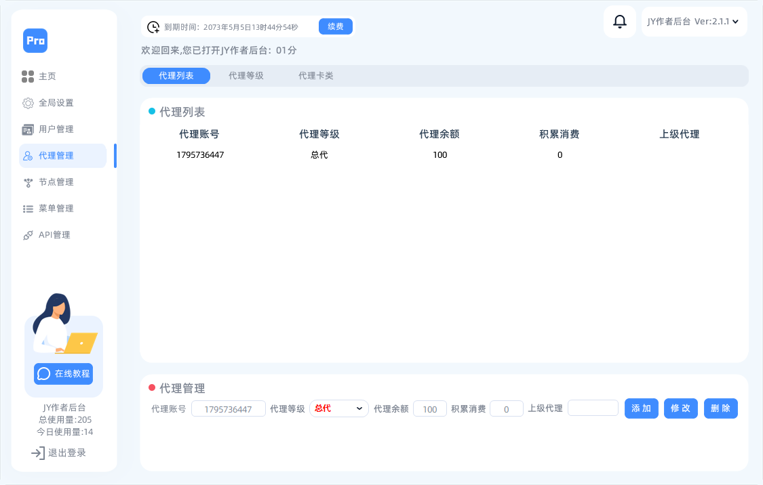
Task: Open the 代理等级 level dropdown showing 总代
Action: (x=338, y=408)
